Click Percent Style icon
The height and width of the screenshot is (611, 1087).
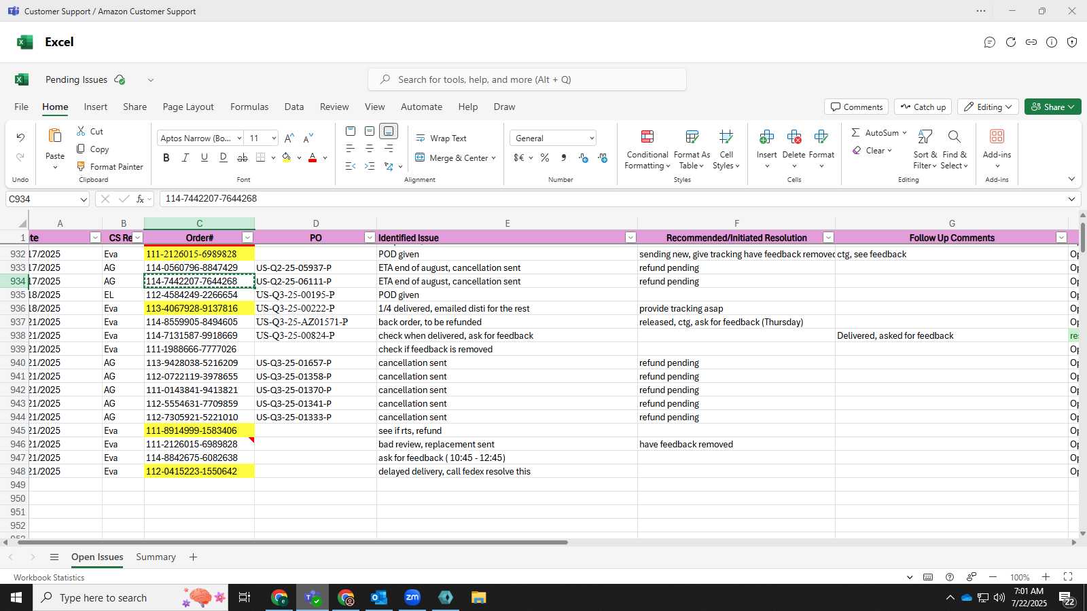[545, 158]
